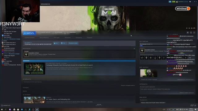Open the Поиск групп tab

(56, 38)
